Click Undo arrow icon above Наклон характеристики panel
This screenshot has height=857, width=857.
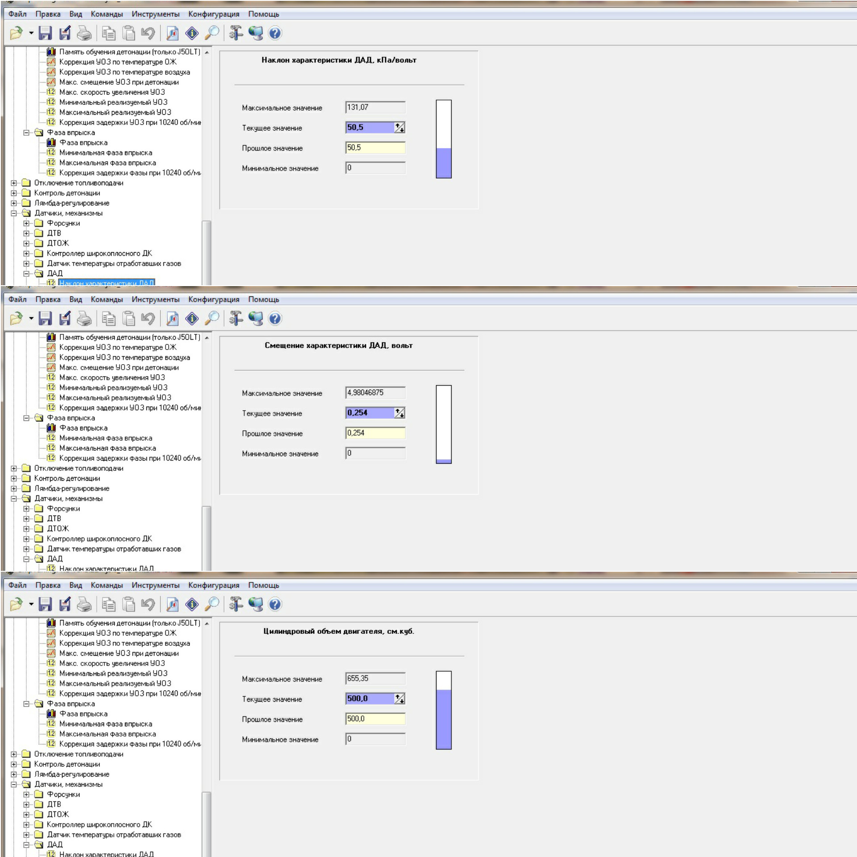(x=148, y=33)
